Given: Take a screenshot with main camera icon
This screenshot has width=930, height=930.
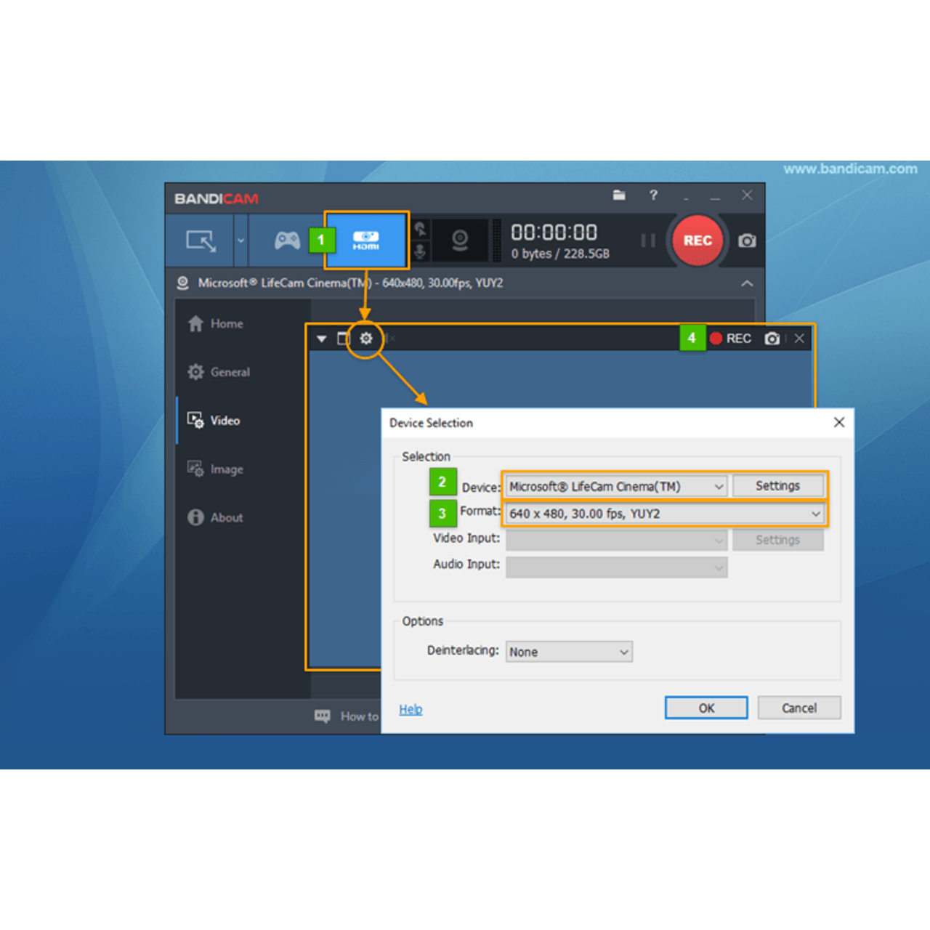Looking at the screenshot, I should (x=747, y=240).
